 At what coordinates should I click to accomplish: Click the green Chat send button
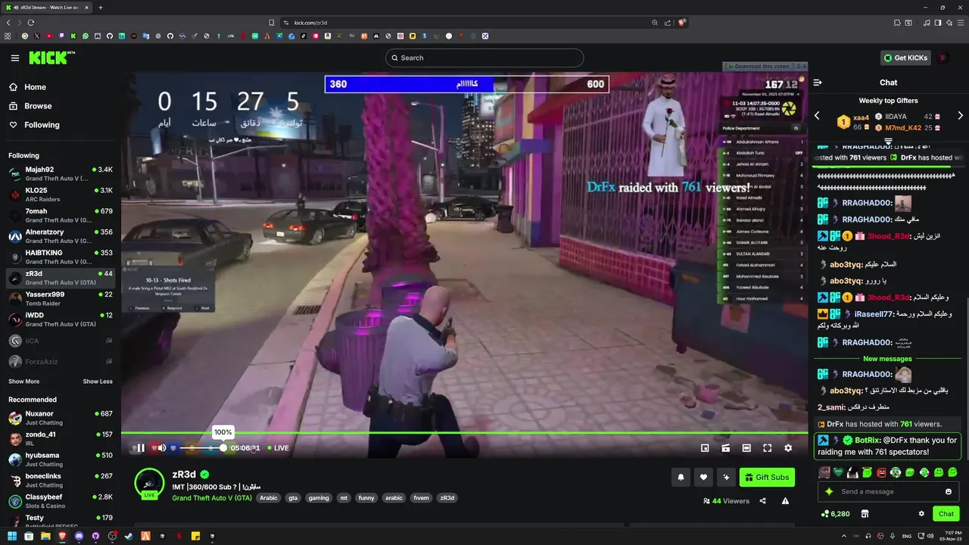(x=946, y=513)
